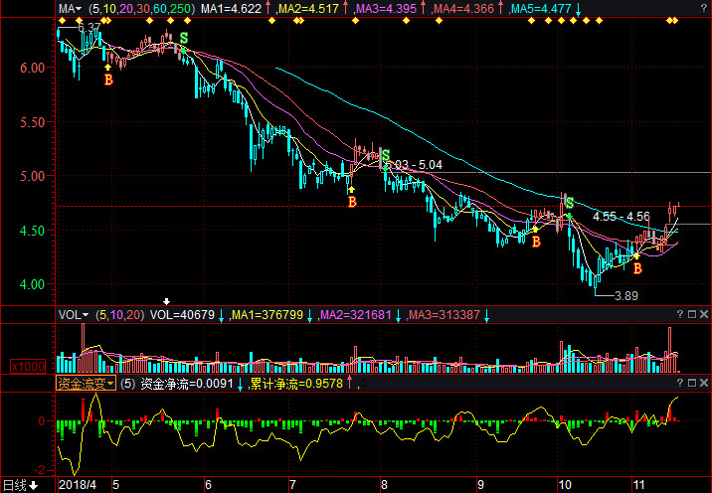Select the white arrow marker above VOL
This screenshot has height=493, width=712.
(x=166, y=301)
